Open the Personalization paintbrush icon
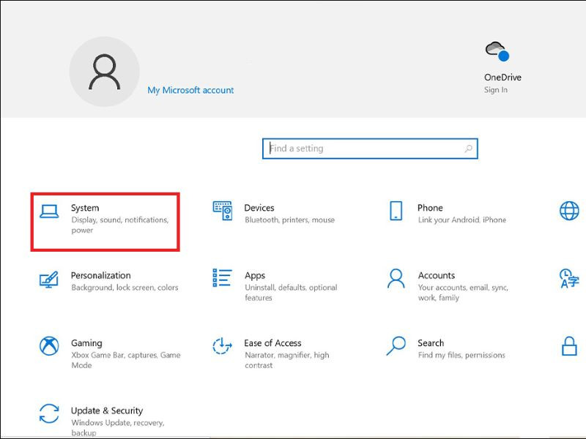Screen dimensions: 586x439 tap(49, 279)
